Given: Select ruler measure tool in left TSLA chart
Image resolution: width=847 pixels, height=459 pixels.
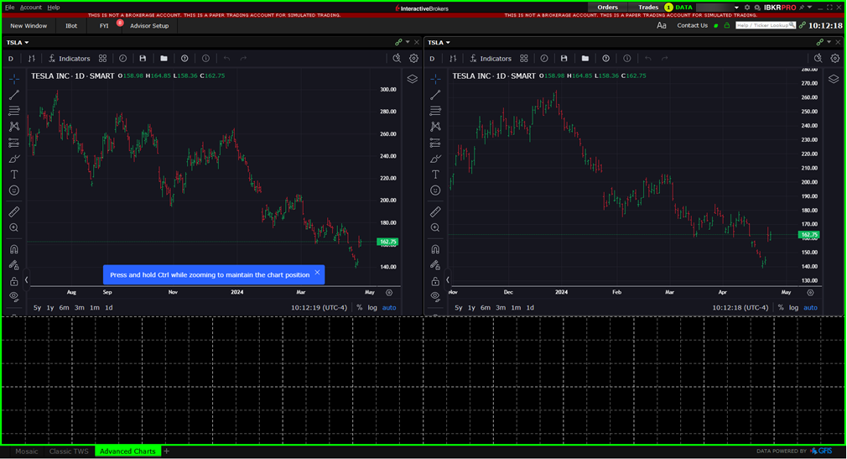Looking at the screenshot, I should point(14,212).
